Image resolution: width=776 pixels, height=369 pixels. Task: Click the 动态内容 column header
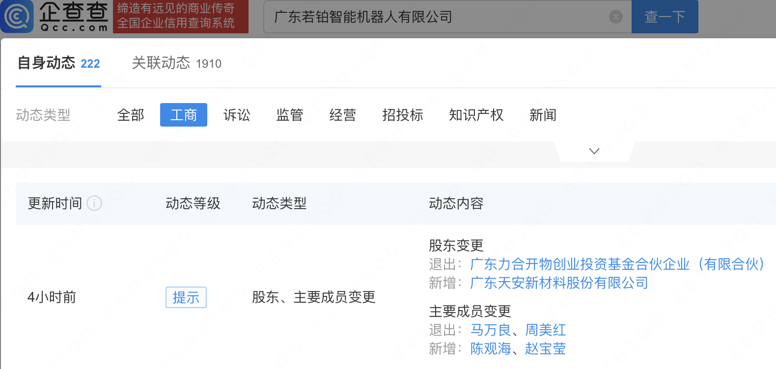[x=456, y=203]
